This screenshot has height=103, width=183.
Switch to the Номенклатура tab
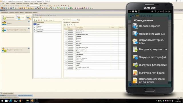coord(75,22)
